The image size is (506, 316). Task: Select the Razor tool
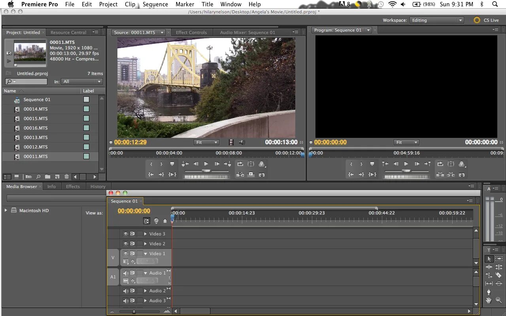499,275
